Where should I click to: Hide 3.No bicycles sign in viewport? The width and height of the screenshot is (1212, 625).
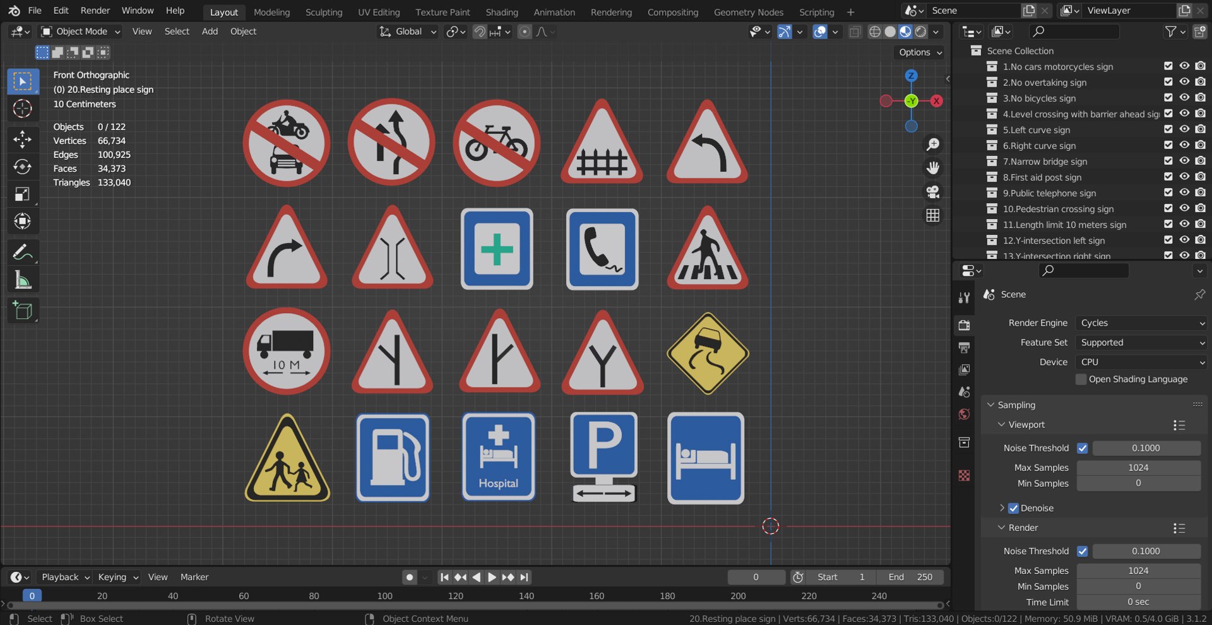[x=1184, y=98]
